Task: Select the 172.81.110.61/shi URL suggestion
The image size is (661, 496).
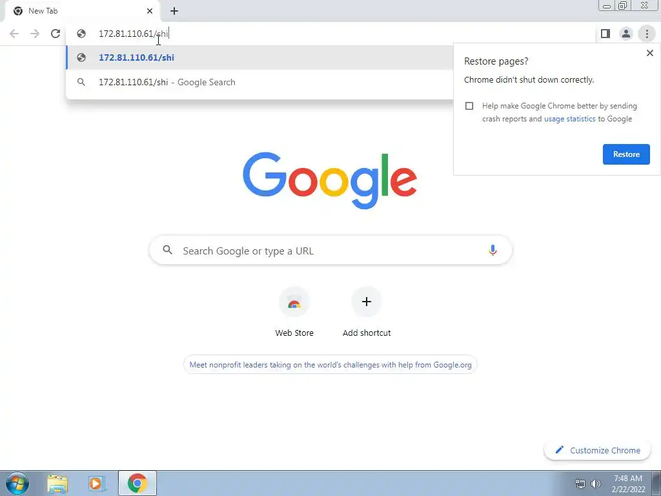Action: point(259,57)
